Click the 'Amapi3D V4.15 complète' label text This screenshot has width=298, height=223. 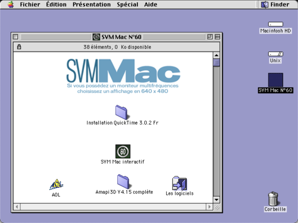(124, 192)
